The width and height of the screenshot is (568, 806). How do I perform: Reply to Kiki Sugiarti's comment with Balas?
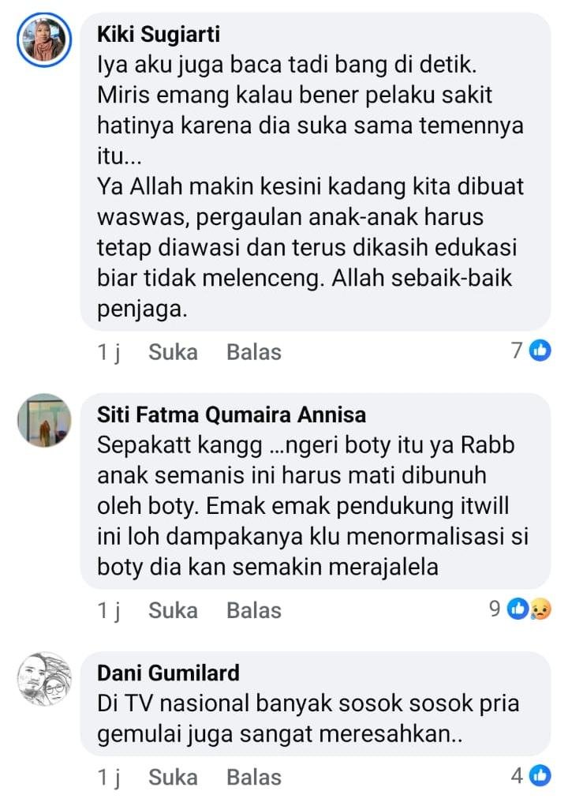[254, 352]
